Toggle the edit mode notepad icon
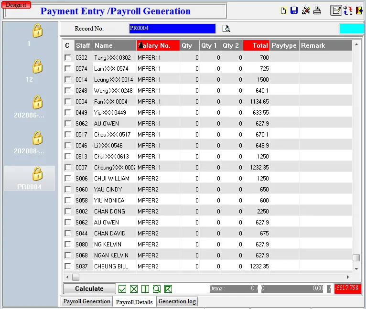The width and height of the screenshot is (366, 309). point(336,11)
